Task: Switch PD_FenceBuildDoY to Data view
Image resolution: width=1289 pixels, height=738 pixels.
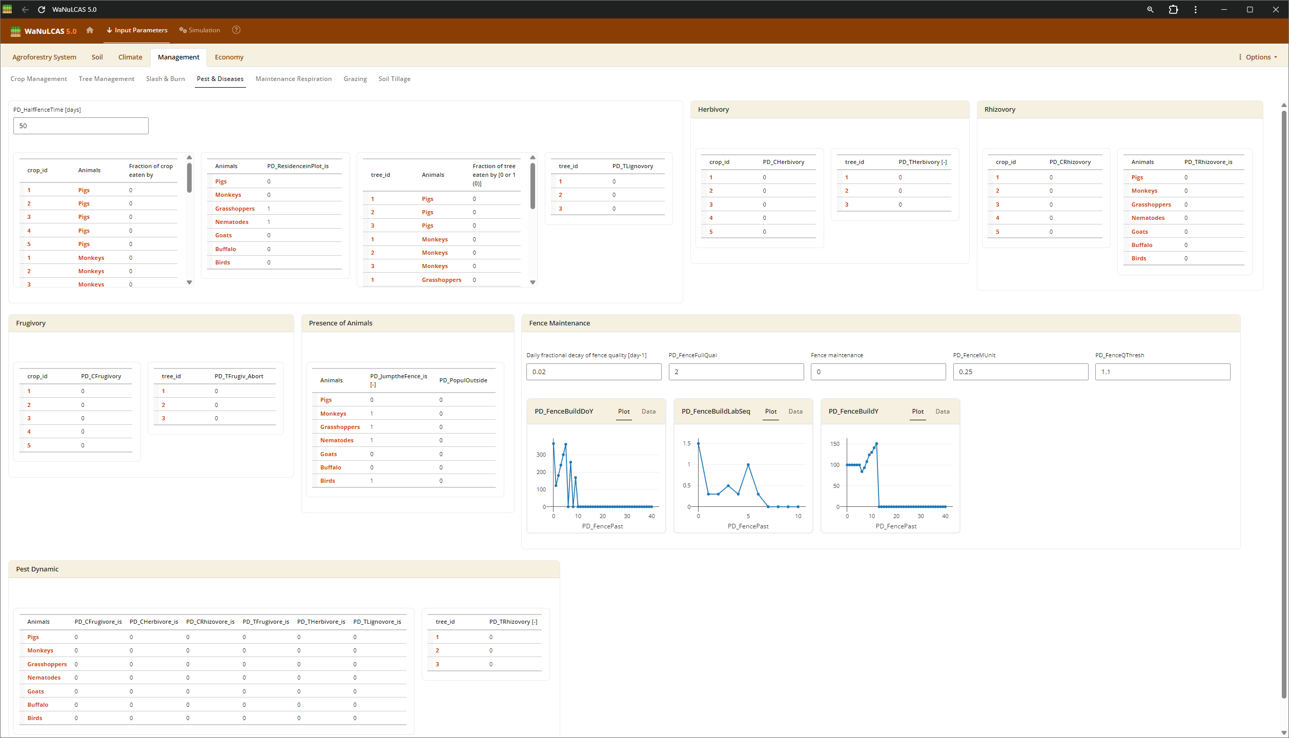Action: click(x=648, y=412)
